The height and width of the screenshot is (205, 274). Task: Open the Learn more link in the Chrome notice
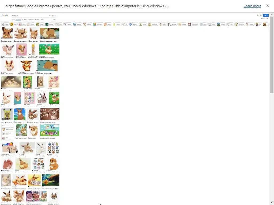252,6
